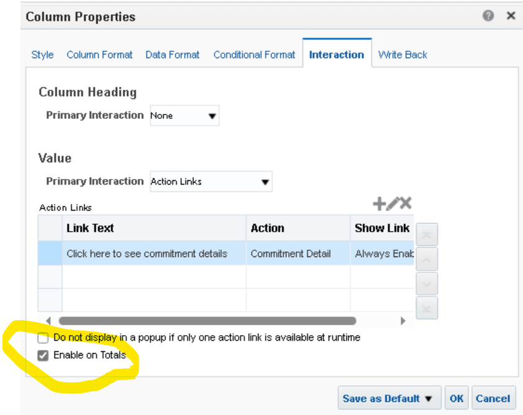Open help for Column Properties dialog
523x415 pixels.
coord(488,15)
